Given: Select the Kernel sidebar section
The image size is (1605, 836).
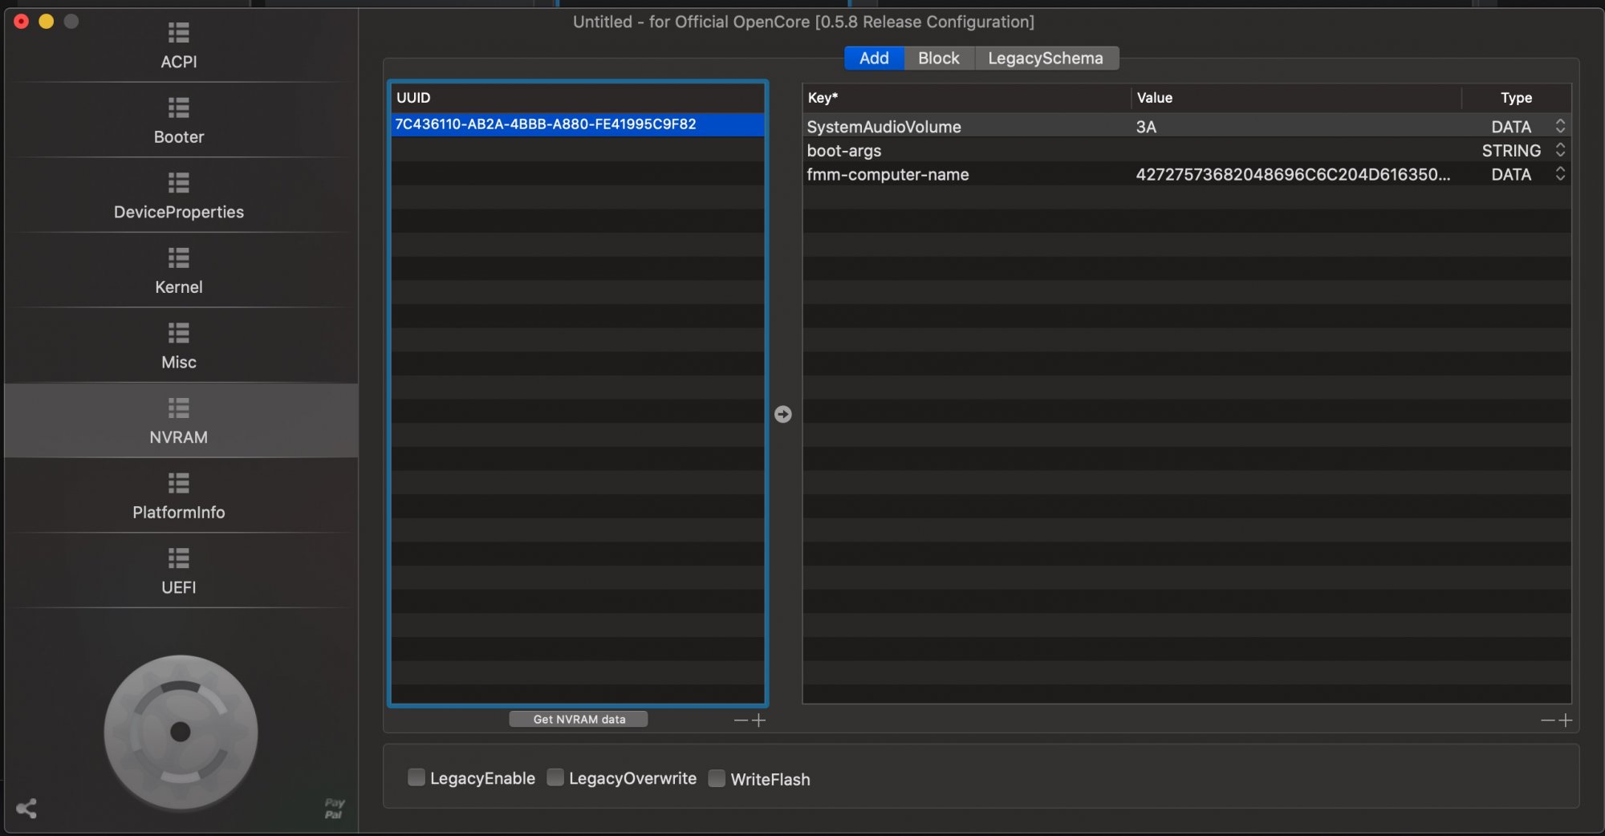Looking at the screenshot, I should 179,271.
